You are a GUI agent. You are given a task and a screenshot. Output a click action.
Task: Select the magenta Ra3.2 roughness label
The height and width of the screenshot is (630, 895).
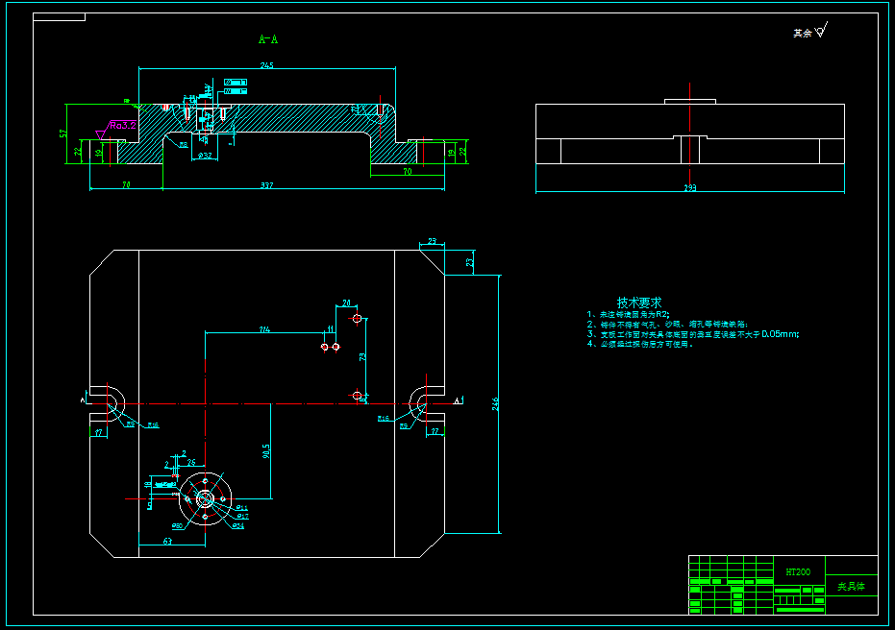coord(123,125)
